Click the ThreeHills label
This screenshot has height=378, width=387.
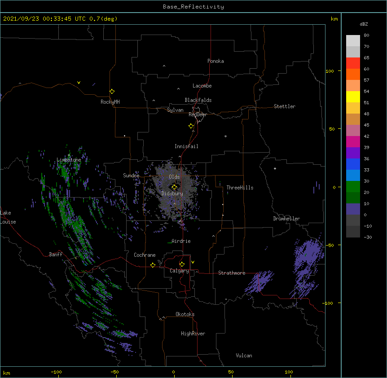point(240,188)
